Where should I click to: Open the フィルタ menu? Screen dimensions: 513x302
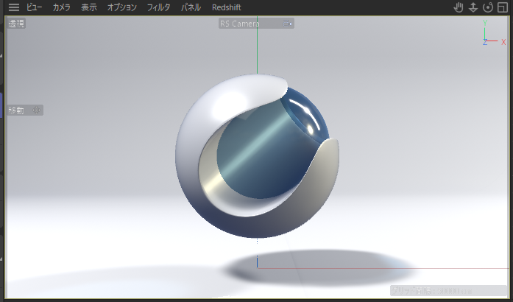158,7
